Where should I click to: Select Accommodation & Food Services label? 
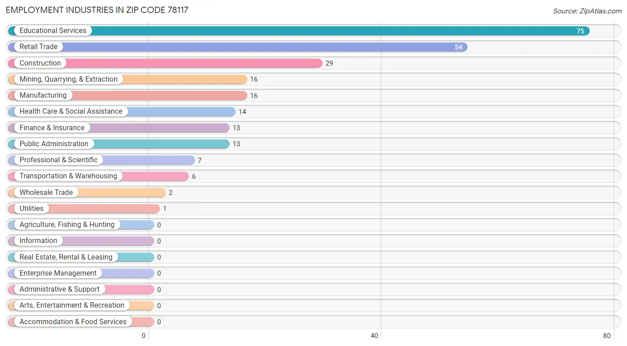pos(73,322)
